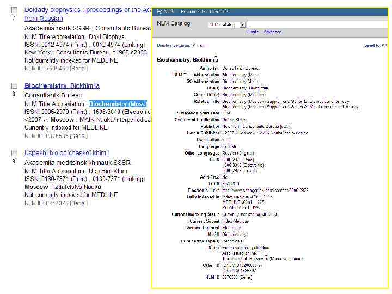
Task: Open the Advanced search link
Action: [x=273, y=32]
